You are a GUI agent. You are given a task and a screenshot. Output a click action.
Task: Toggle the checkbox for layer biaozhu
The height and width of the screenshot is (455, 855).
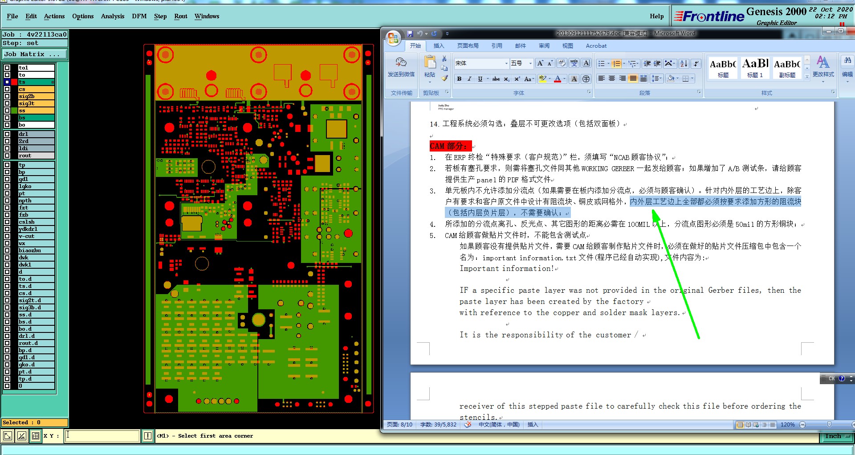(x=7, y=250)
